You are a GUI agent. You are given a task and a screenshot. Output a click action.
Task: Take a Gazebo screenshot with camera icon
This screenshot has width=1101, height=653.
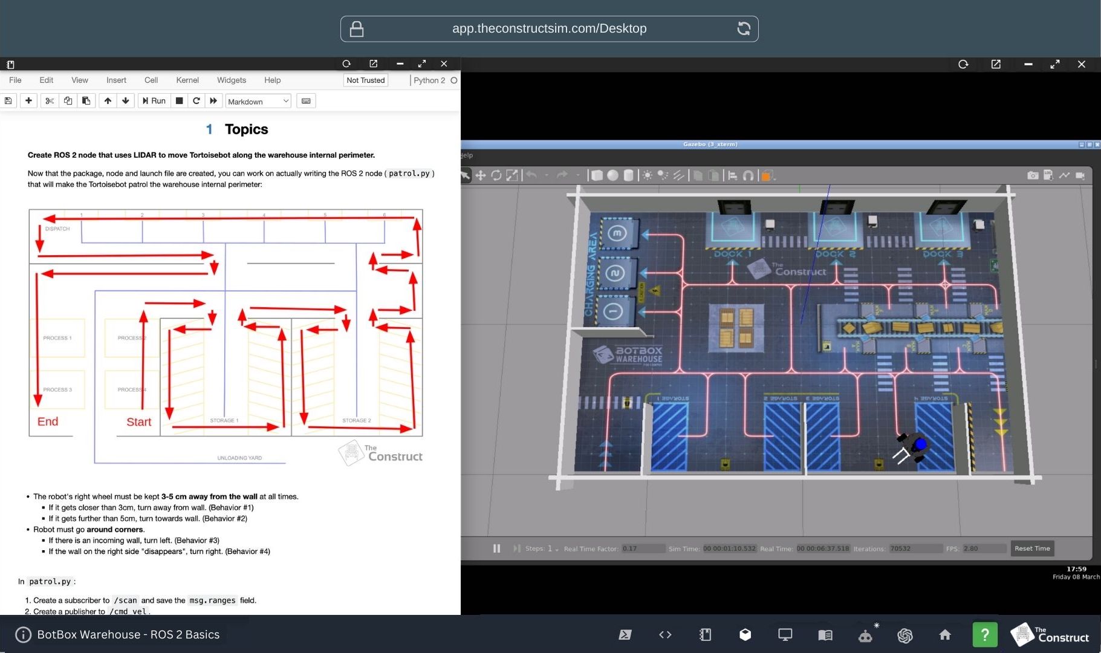tap(1033, 175)
